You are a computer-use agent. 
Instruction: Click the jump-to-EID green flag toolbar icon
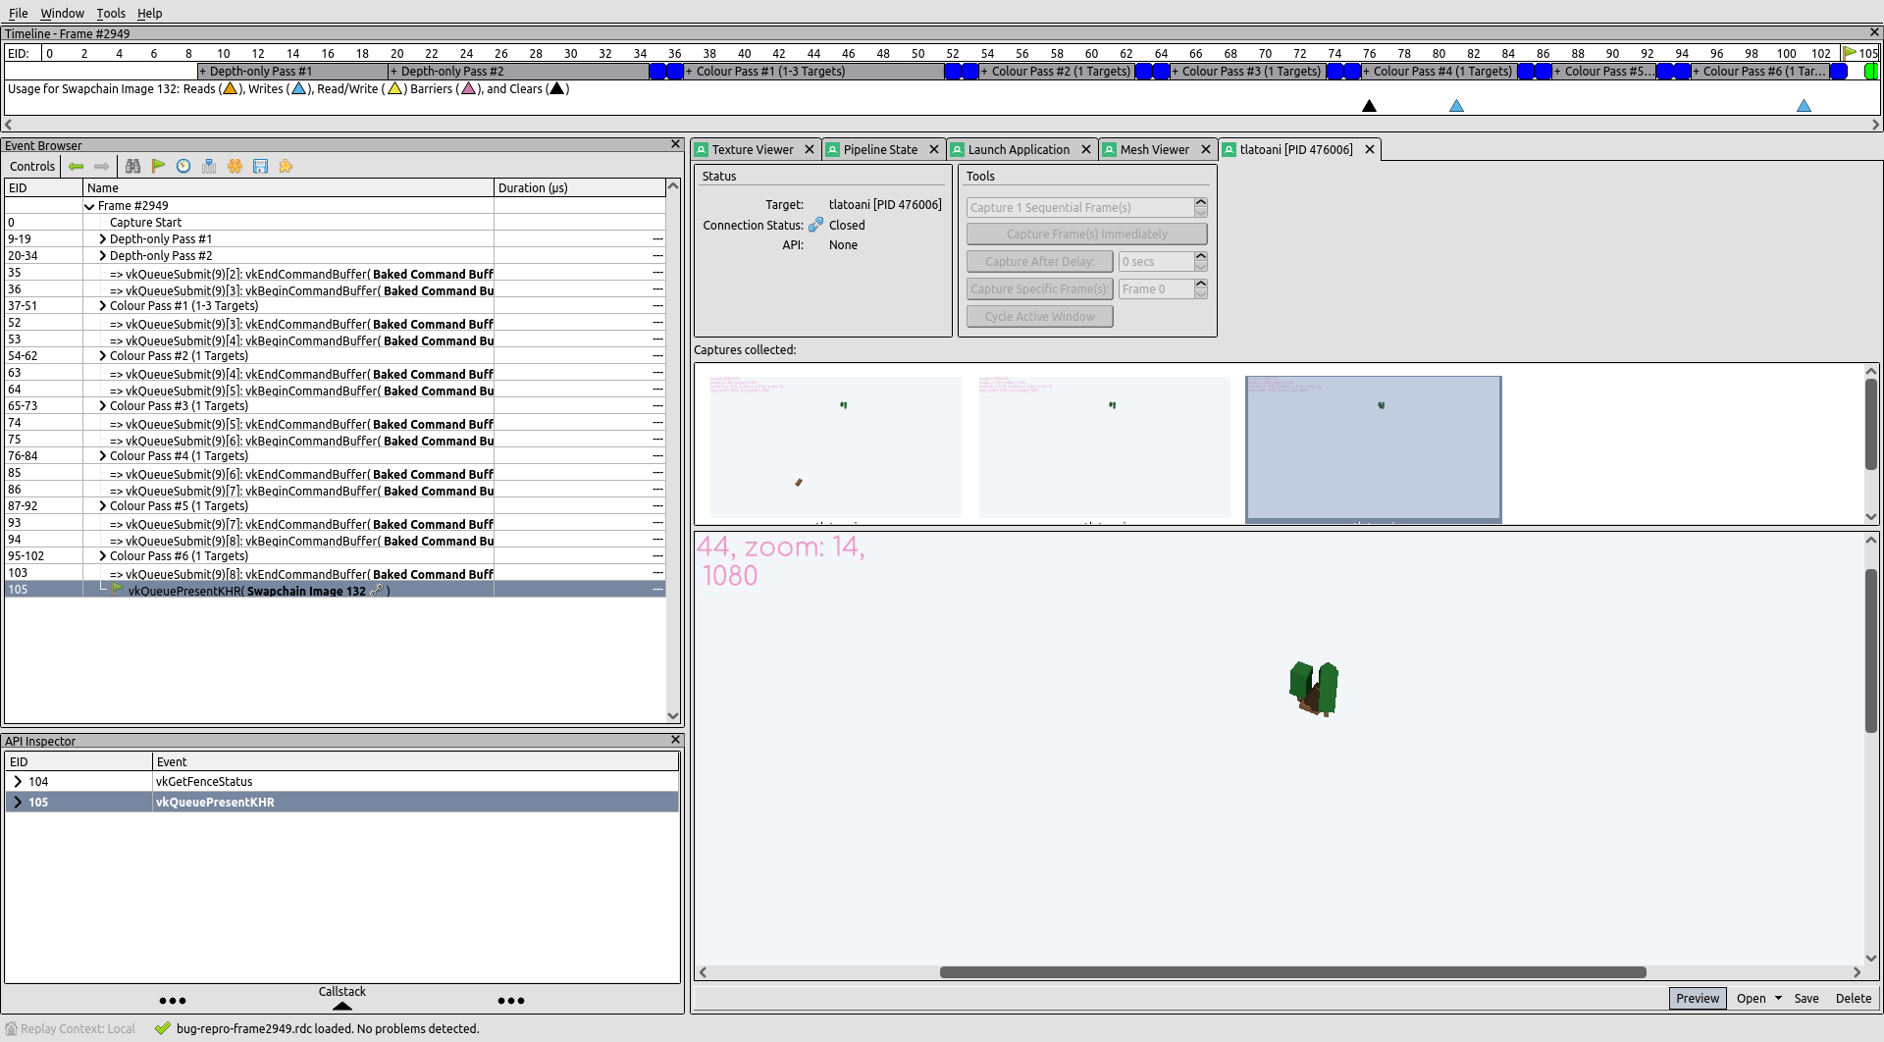click(x=158, y=167)
